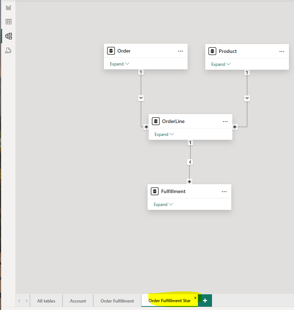Click the OrderLine table database icon

coord(156,121)
